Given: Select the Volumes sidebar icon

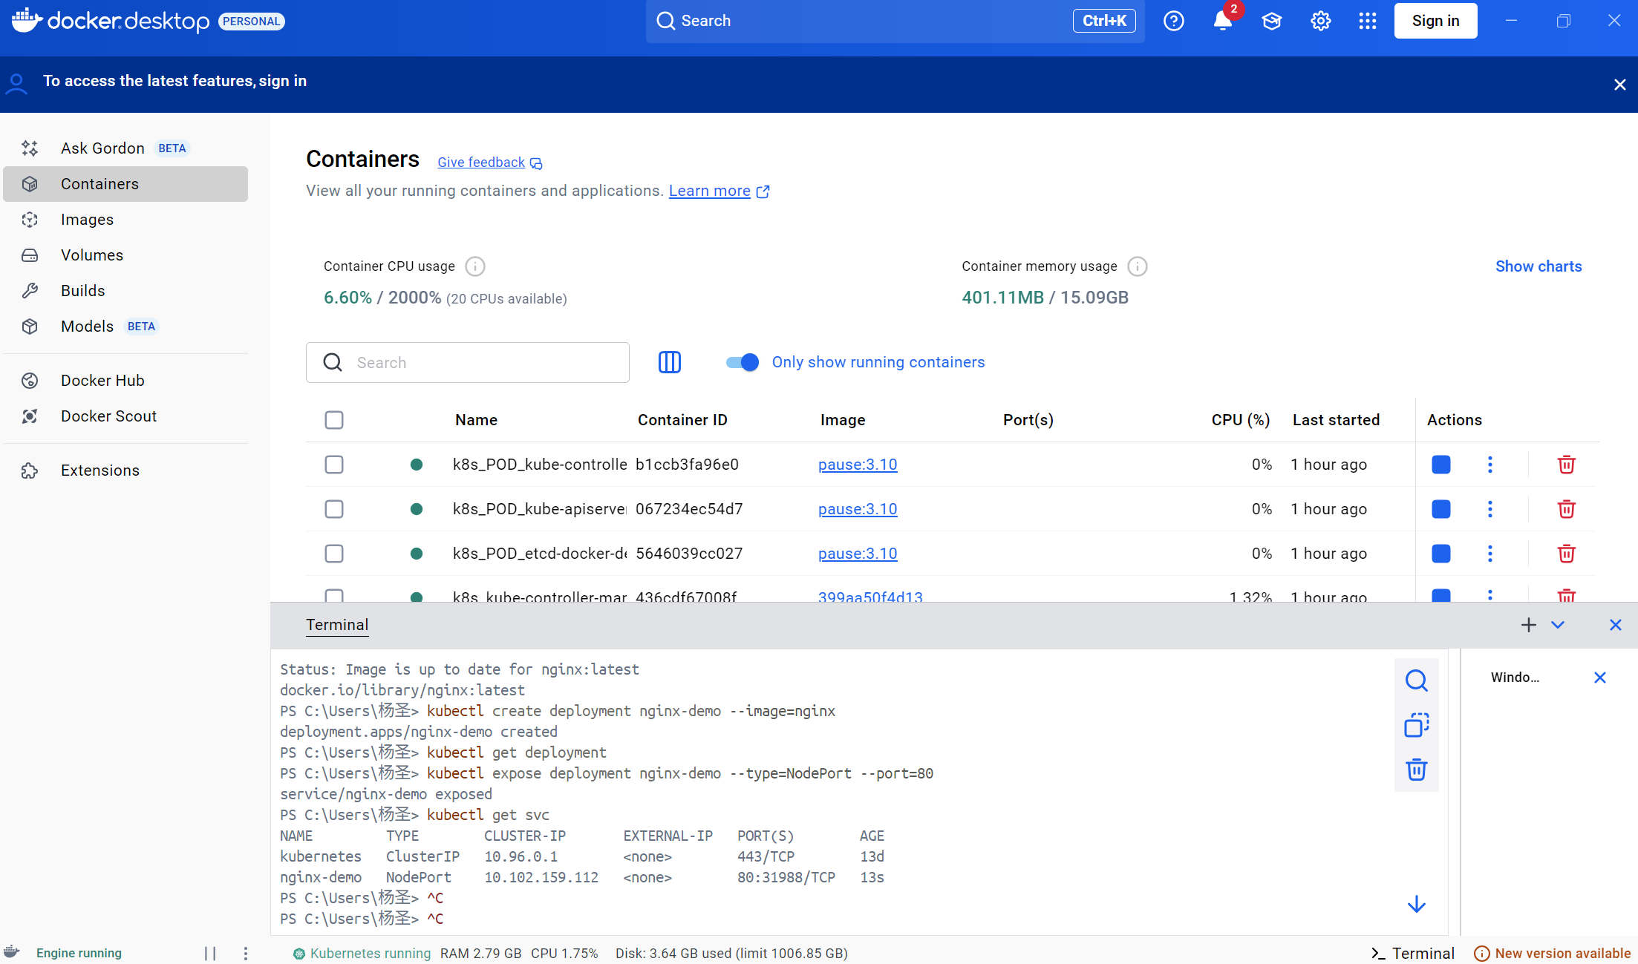Looking at the screenshot, I should tap(30, 255).
